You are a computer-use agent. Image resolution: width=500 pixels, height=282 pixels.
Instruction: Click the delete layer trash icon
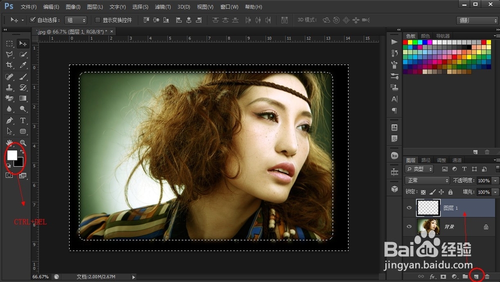487,276
